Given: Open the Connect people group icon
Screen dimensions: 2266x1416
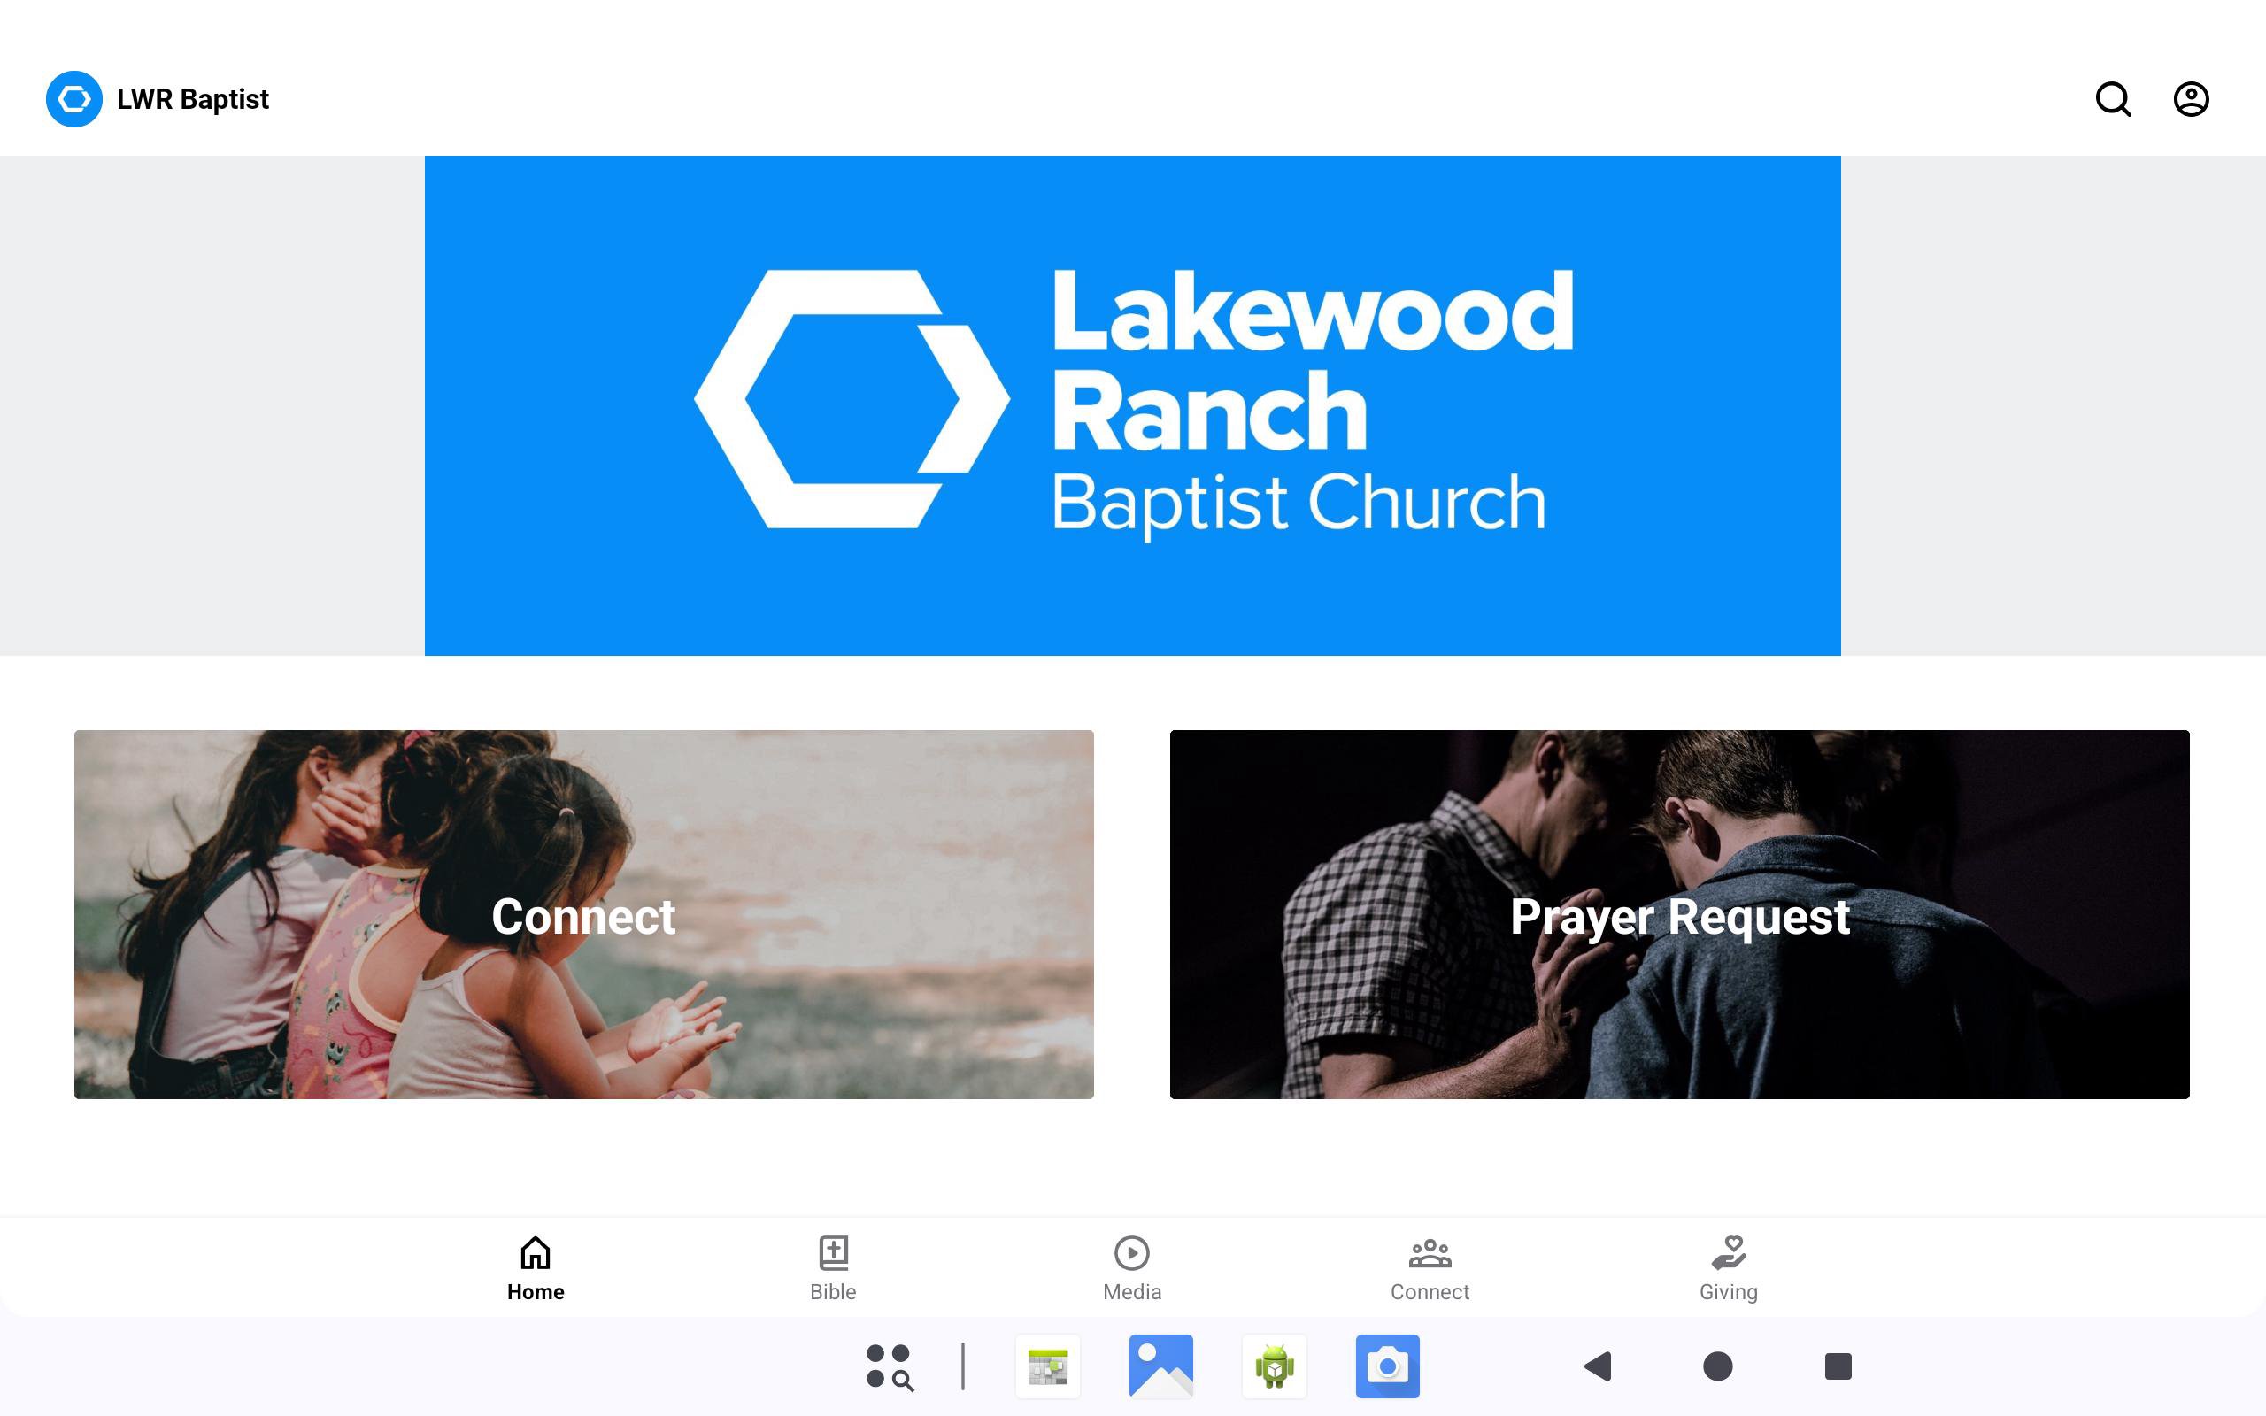Looking at the screenshot, I should coord(1430,1253).
